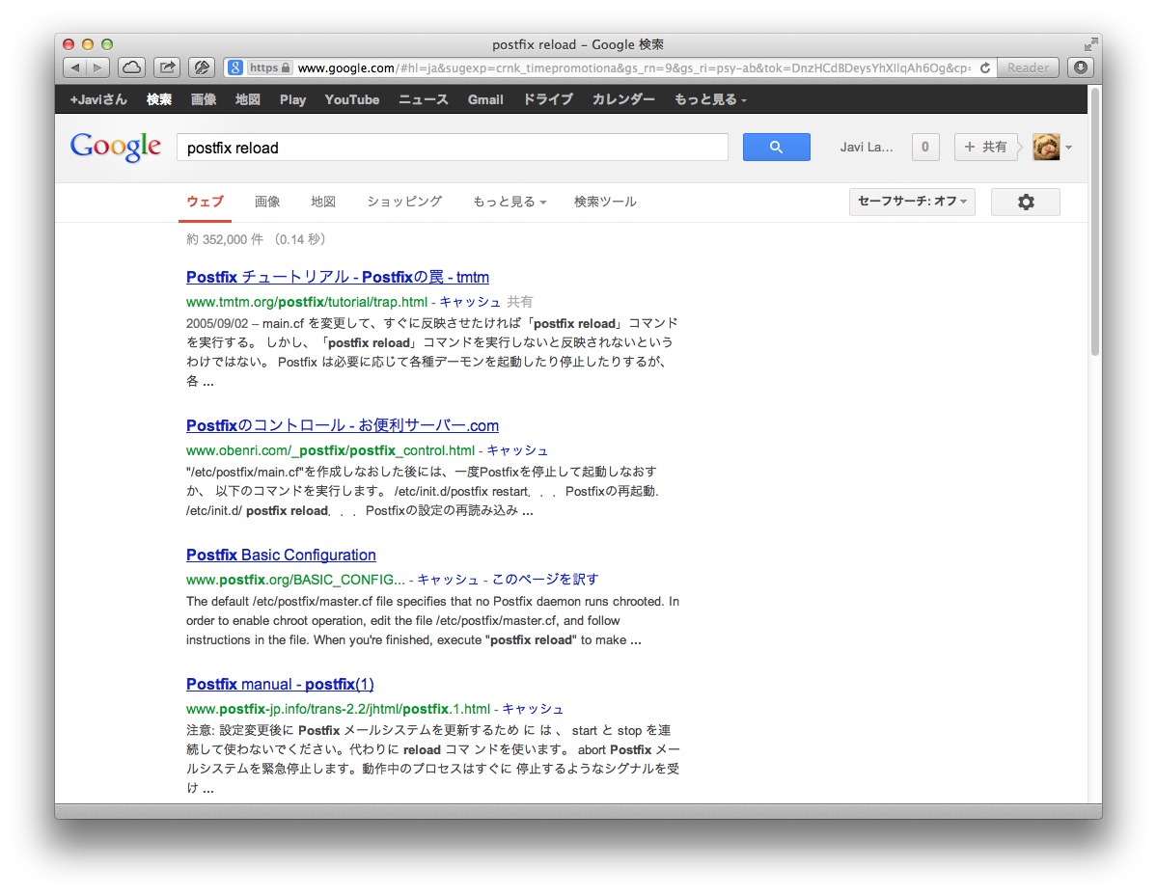The height and width of the screenshot is (895, 1157).
Task: Click the notifications count 0 button
Action: (x=925, y=147)
